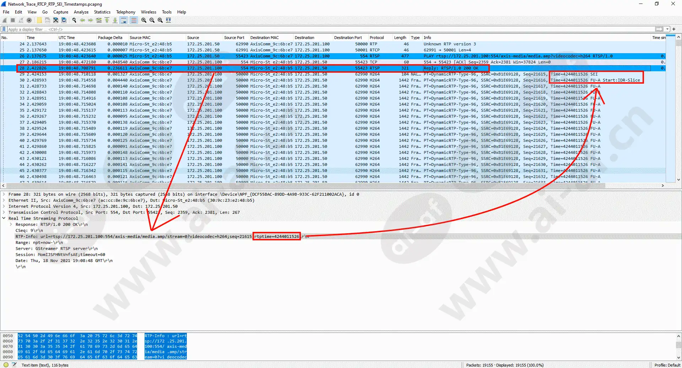Go to specified packet icon
The height and width of the screenshot is (368, 682).
click(99, 20)
